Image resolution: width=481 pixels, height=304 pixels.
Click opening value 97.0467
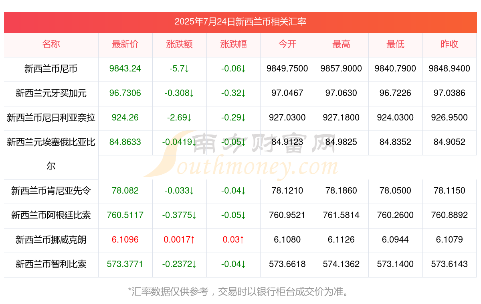point(287,93)
